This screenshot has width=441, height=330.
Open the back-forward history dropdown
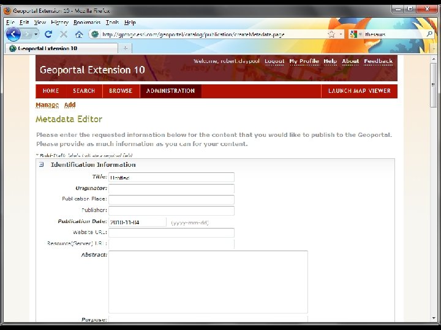(x=36, y=34)
